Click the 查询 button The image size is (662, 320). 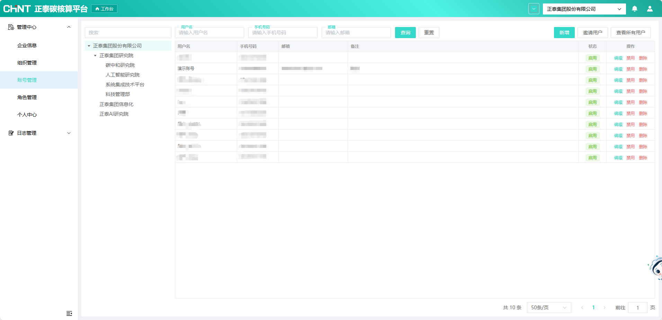pos(405,33)
